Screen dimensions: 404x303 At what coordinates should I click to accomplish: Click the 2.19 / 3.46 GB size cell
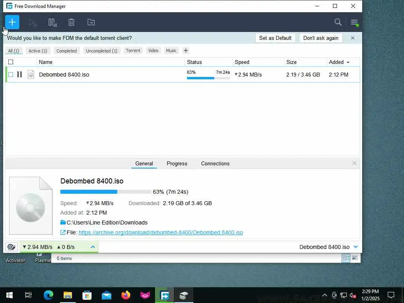click(x=303, y=75)
